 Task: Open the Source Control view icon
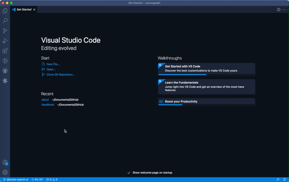5,31
